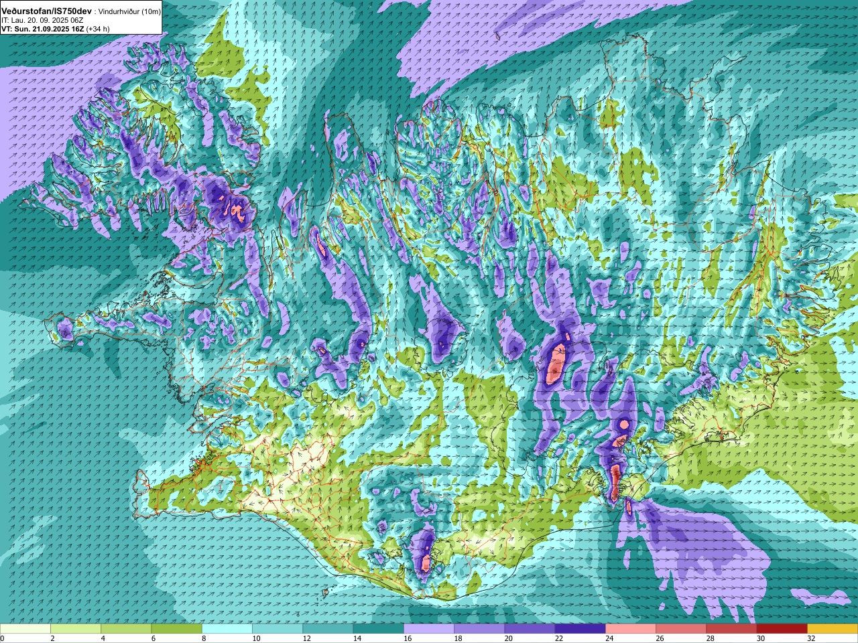The width and height of the screenshot is (858, 643).
Task: Click the pale yellow 0–2 legend swatch
Action: point(25,629)
